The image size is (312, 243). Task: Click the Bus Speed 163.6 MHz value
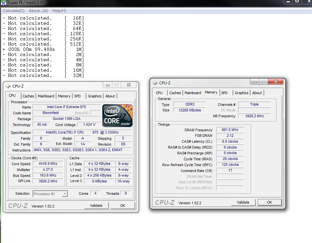coord(48,175)
